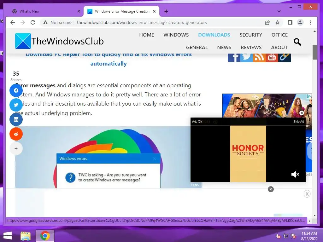Open the RSS feed icon
This screenshot has height=242, width=323.
tap(259, 57)
